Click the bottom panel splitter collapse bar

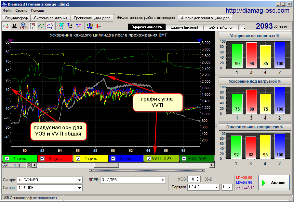[x=147, y=171]
